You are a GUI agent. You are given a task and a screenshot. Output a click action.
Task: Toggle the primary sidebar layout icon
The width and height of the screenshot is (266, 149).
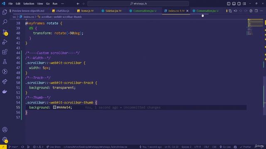click(x=229, y=4)
